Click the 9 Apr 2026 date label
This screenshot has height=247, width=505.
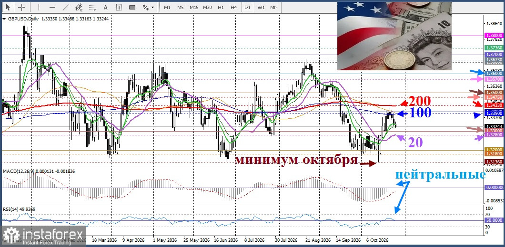(133, 240)
